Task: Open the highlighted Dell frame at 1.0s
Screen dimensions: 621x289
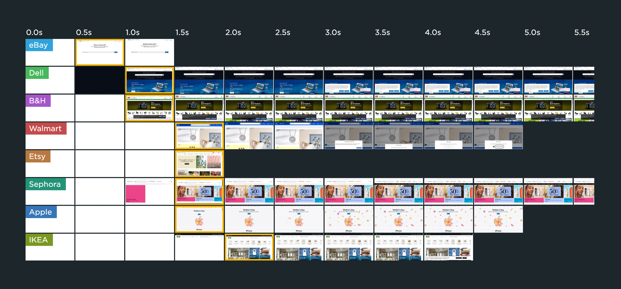Action: click(150, 80)
